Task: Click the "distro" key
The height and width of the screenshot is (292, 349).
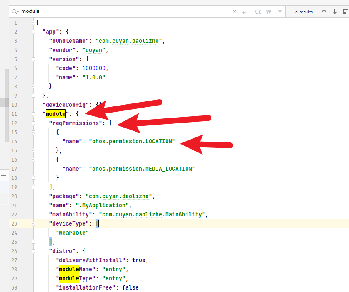Action: 62,251
